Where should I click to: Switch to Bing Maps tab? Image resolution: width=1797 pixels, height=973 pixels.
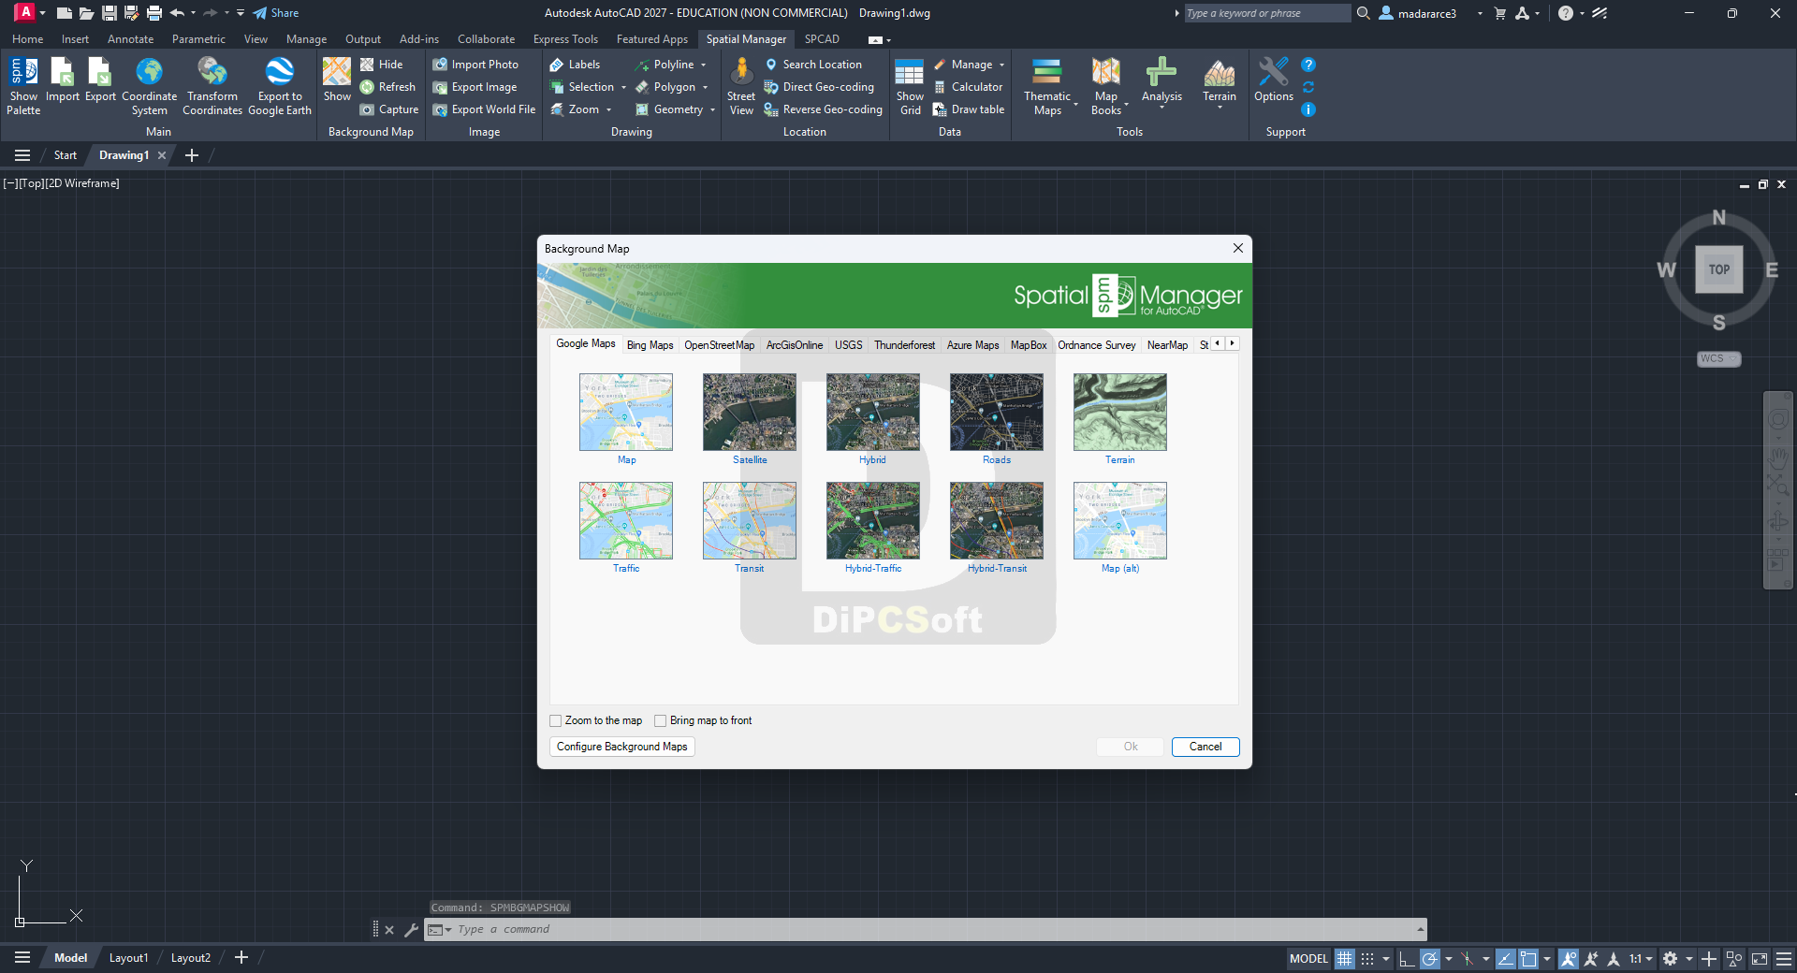click(x=650, y=345)
